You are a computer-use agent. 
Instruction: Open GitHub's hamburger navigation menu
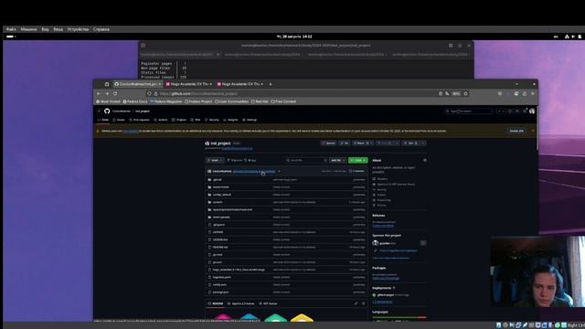pos(99,111)
